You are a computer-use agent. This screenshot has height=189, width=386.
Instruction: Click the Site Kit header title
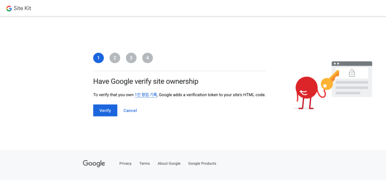[23, 8]
